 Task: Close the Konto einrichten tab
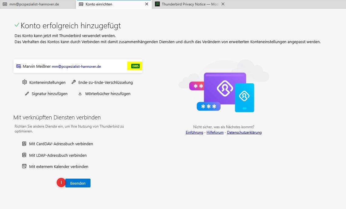[147, 4]
